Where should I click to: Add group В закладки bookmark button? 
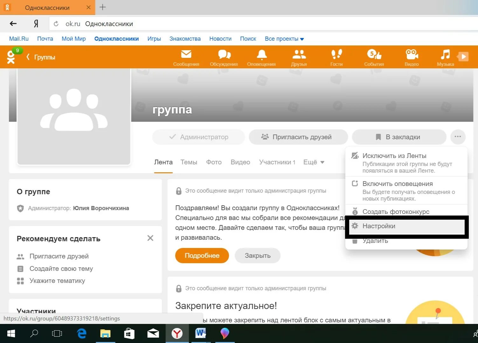399,137
